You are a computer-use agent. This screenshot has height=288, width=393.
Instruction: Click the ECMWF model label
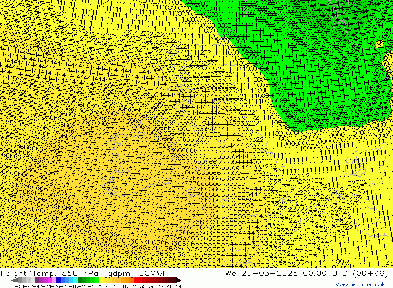pos(153,273)
